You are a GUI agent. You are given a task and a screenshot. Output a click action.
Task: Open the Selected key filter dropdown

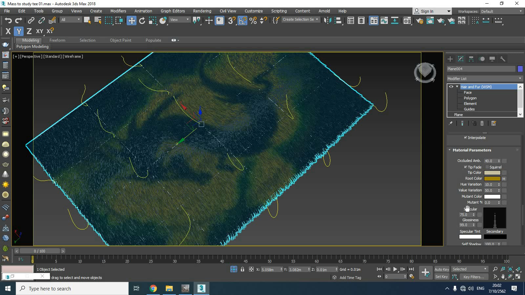click(x=470, y=269)
